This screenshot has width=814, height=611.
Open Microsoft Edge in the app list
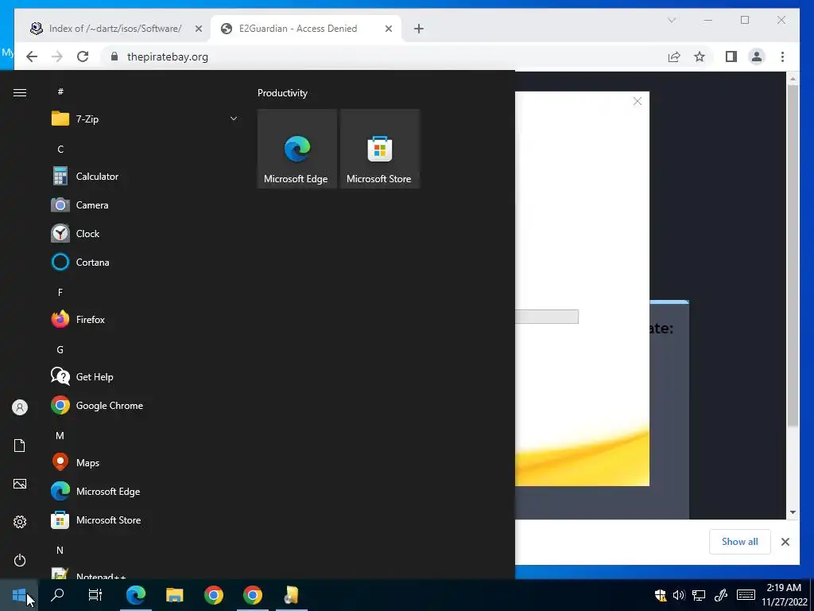pos(143,491)
